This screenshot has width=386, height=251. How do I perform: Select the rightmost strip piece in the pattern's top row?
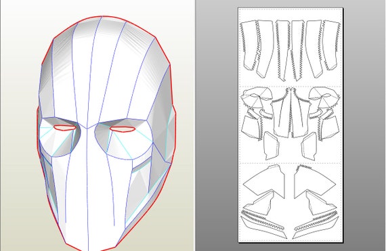pos(331,45)
